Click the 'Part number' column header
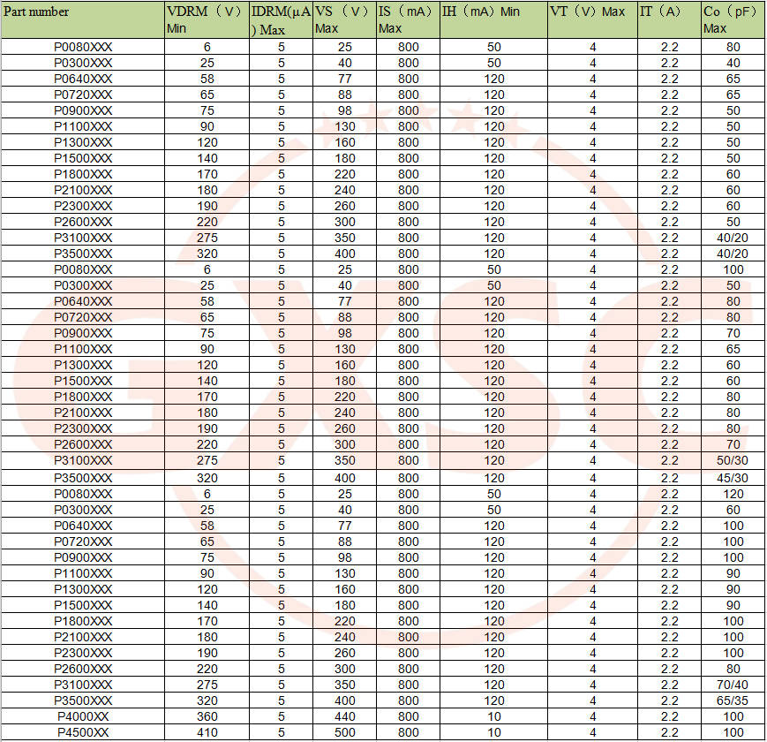 83,19
